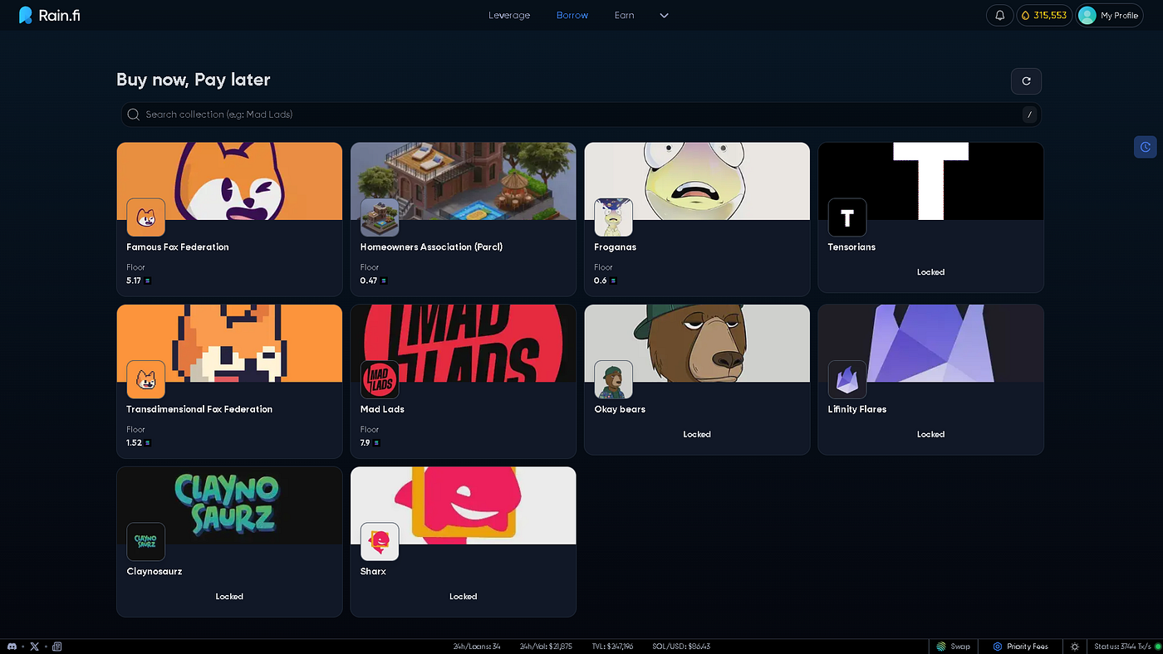This screenshot has width=1163, height=654.
Task: Open the Famous Fox Federation banner image
Action: click(x=229, y=181)
